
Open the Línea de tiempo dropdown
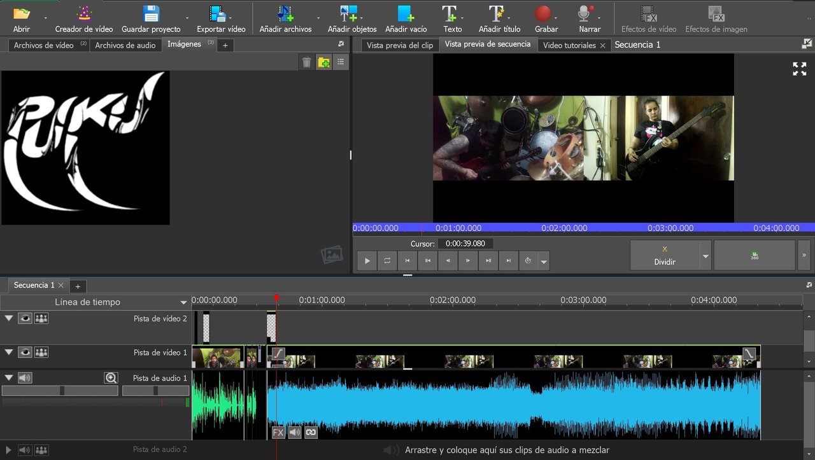[183, 303]
